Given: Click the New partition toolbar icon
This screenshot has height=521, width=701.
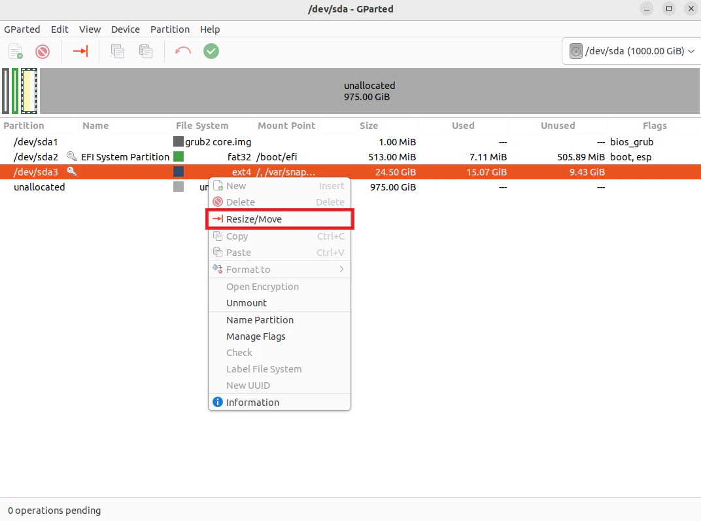Looking at the screenshot, I should [x=16, y=51].
